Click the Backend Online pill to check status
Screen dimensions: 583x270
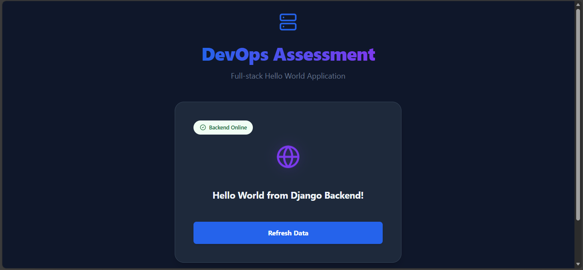223,127
